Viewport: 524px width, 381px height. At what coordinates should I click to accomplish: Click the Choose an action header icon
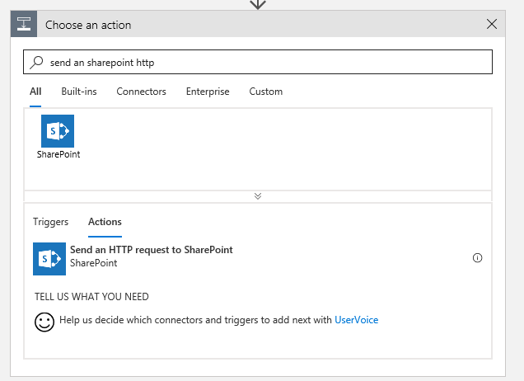[24, 24]
